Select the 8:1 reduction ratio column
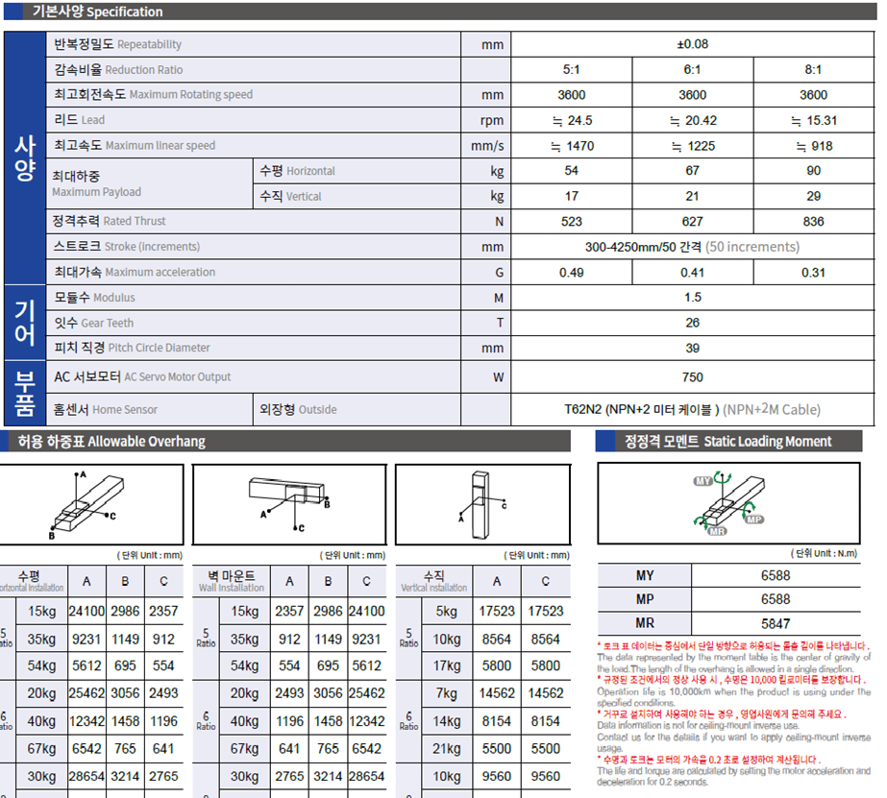 click(812, 69)
